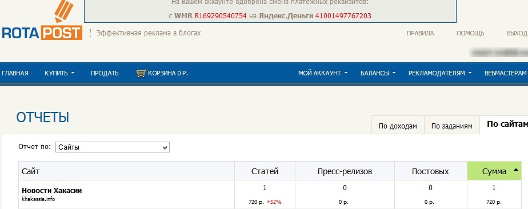
Task: Click the RotaPost logo
Action: [x=42, y=21]
